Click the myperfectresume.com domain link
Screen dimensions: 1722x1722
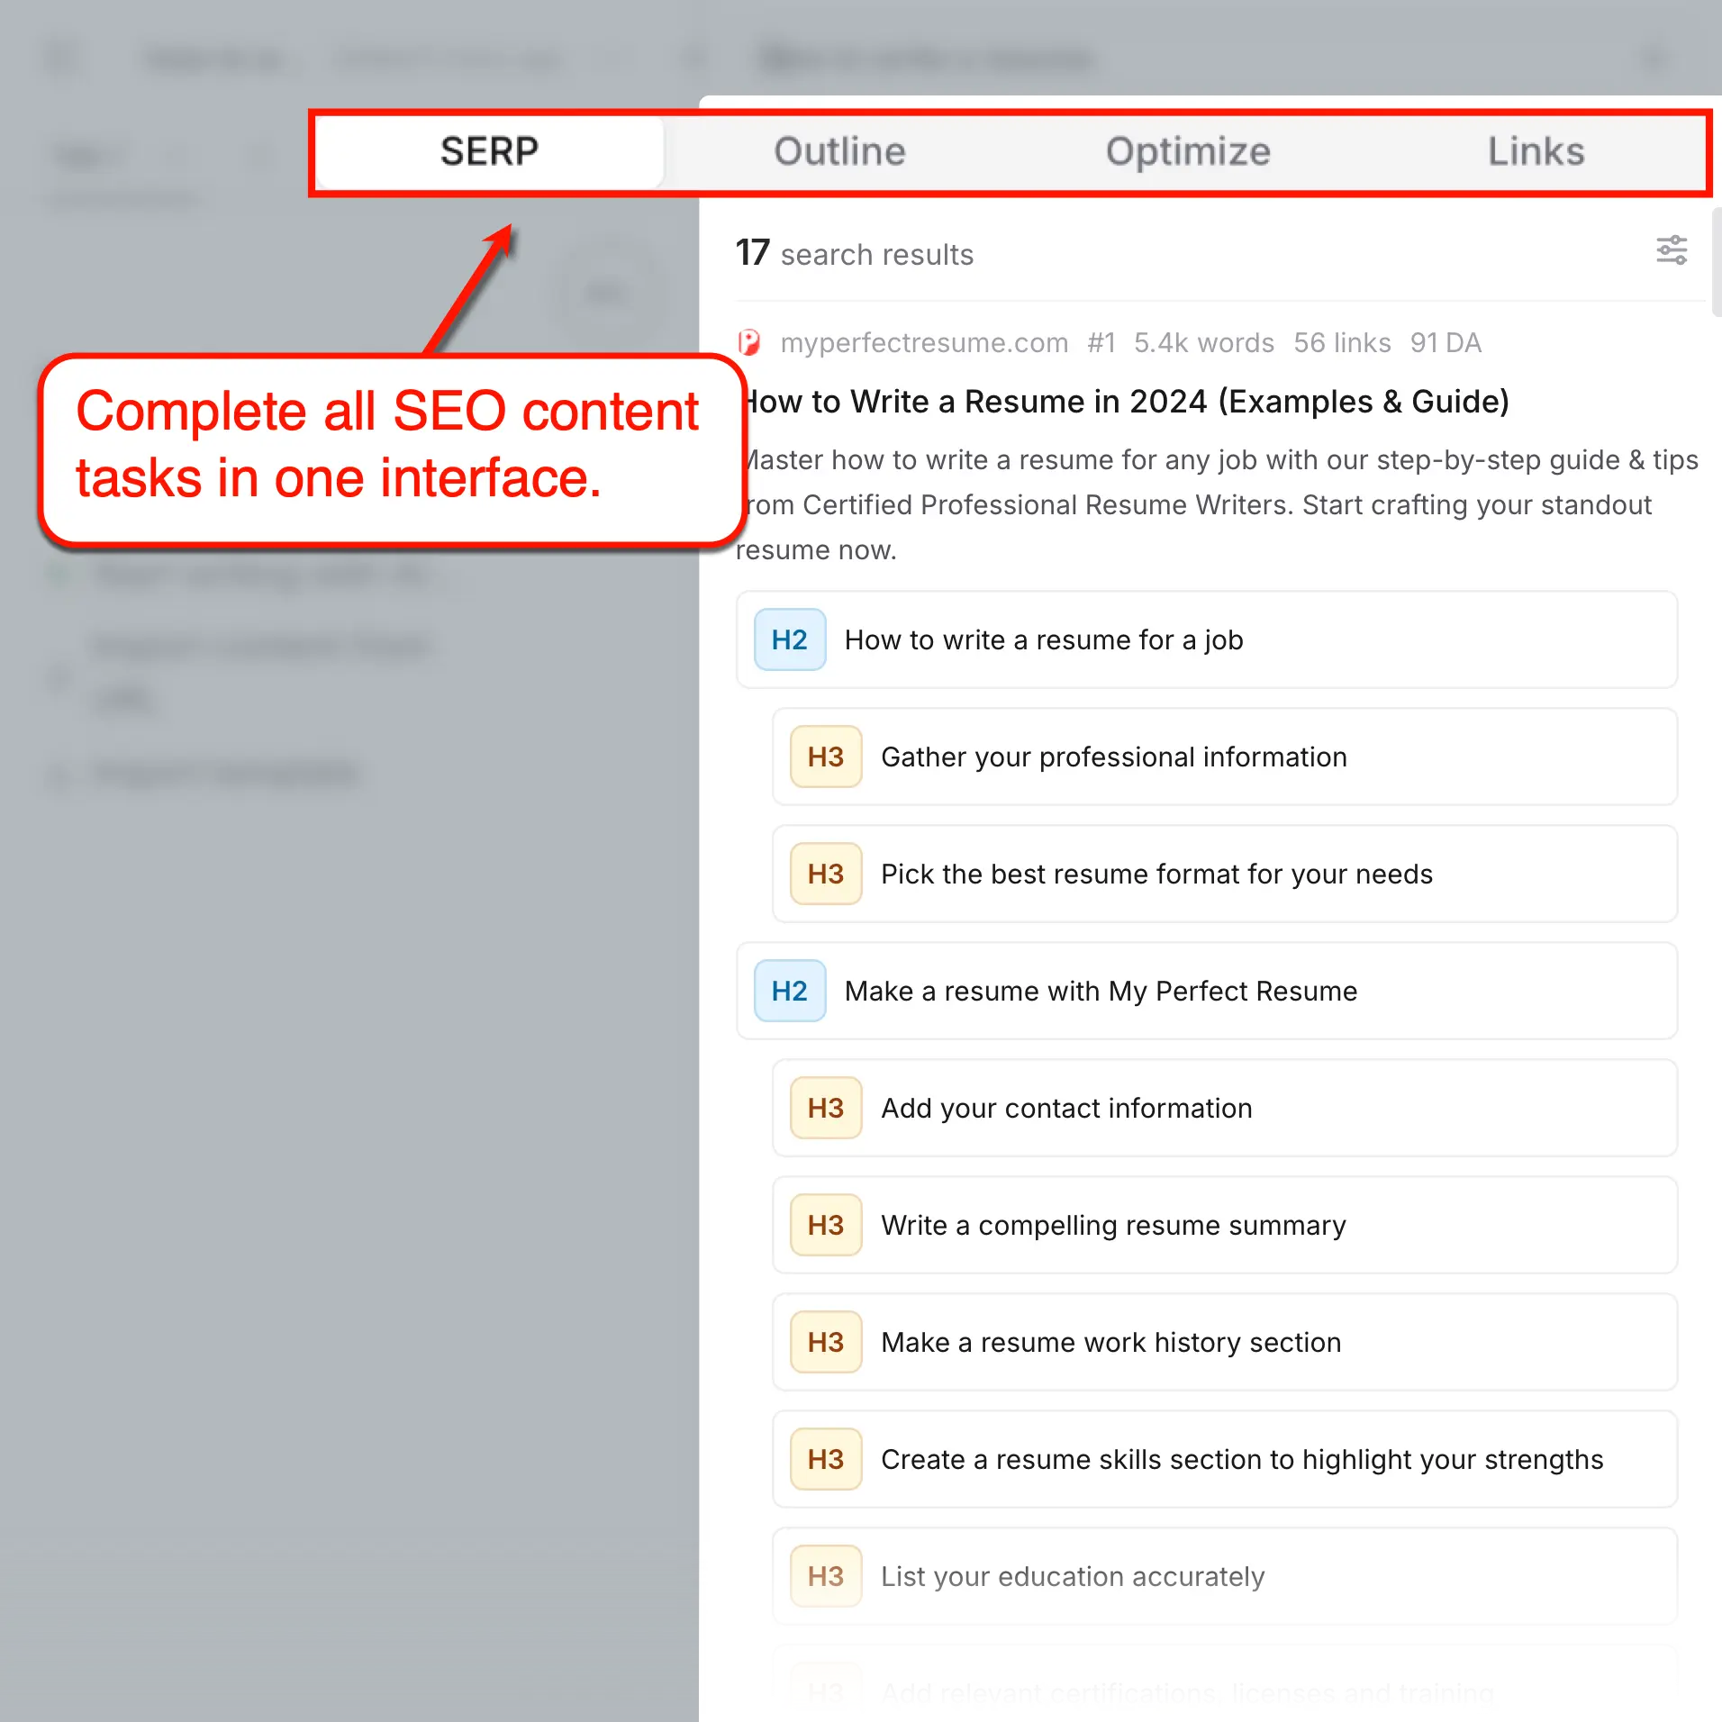point(924,343)
